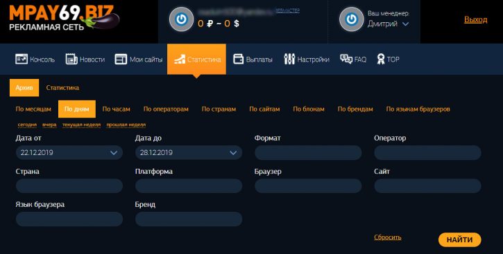This screenshot has height=254, width=503.
Task: Click the manager avatar icon
Action: pos(351,19)
